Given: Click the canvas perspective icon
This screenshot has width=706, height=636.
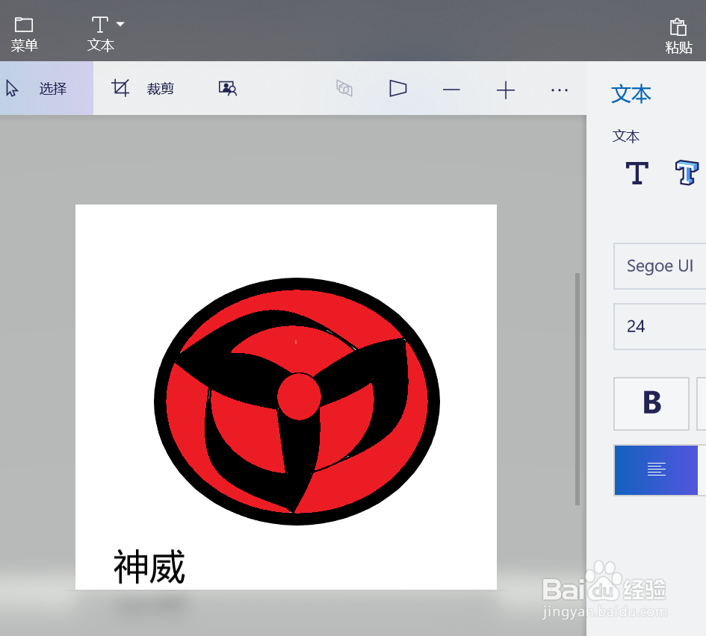Looking at the screenshot, I should [397, 88].
